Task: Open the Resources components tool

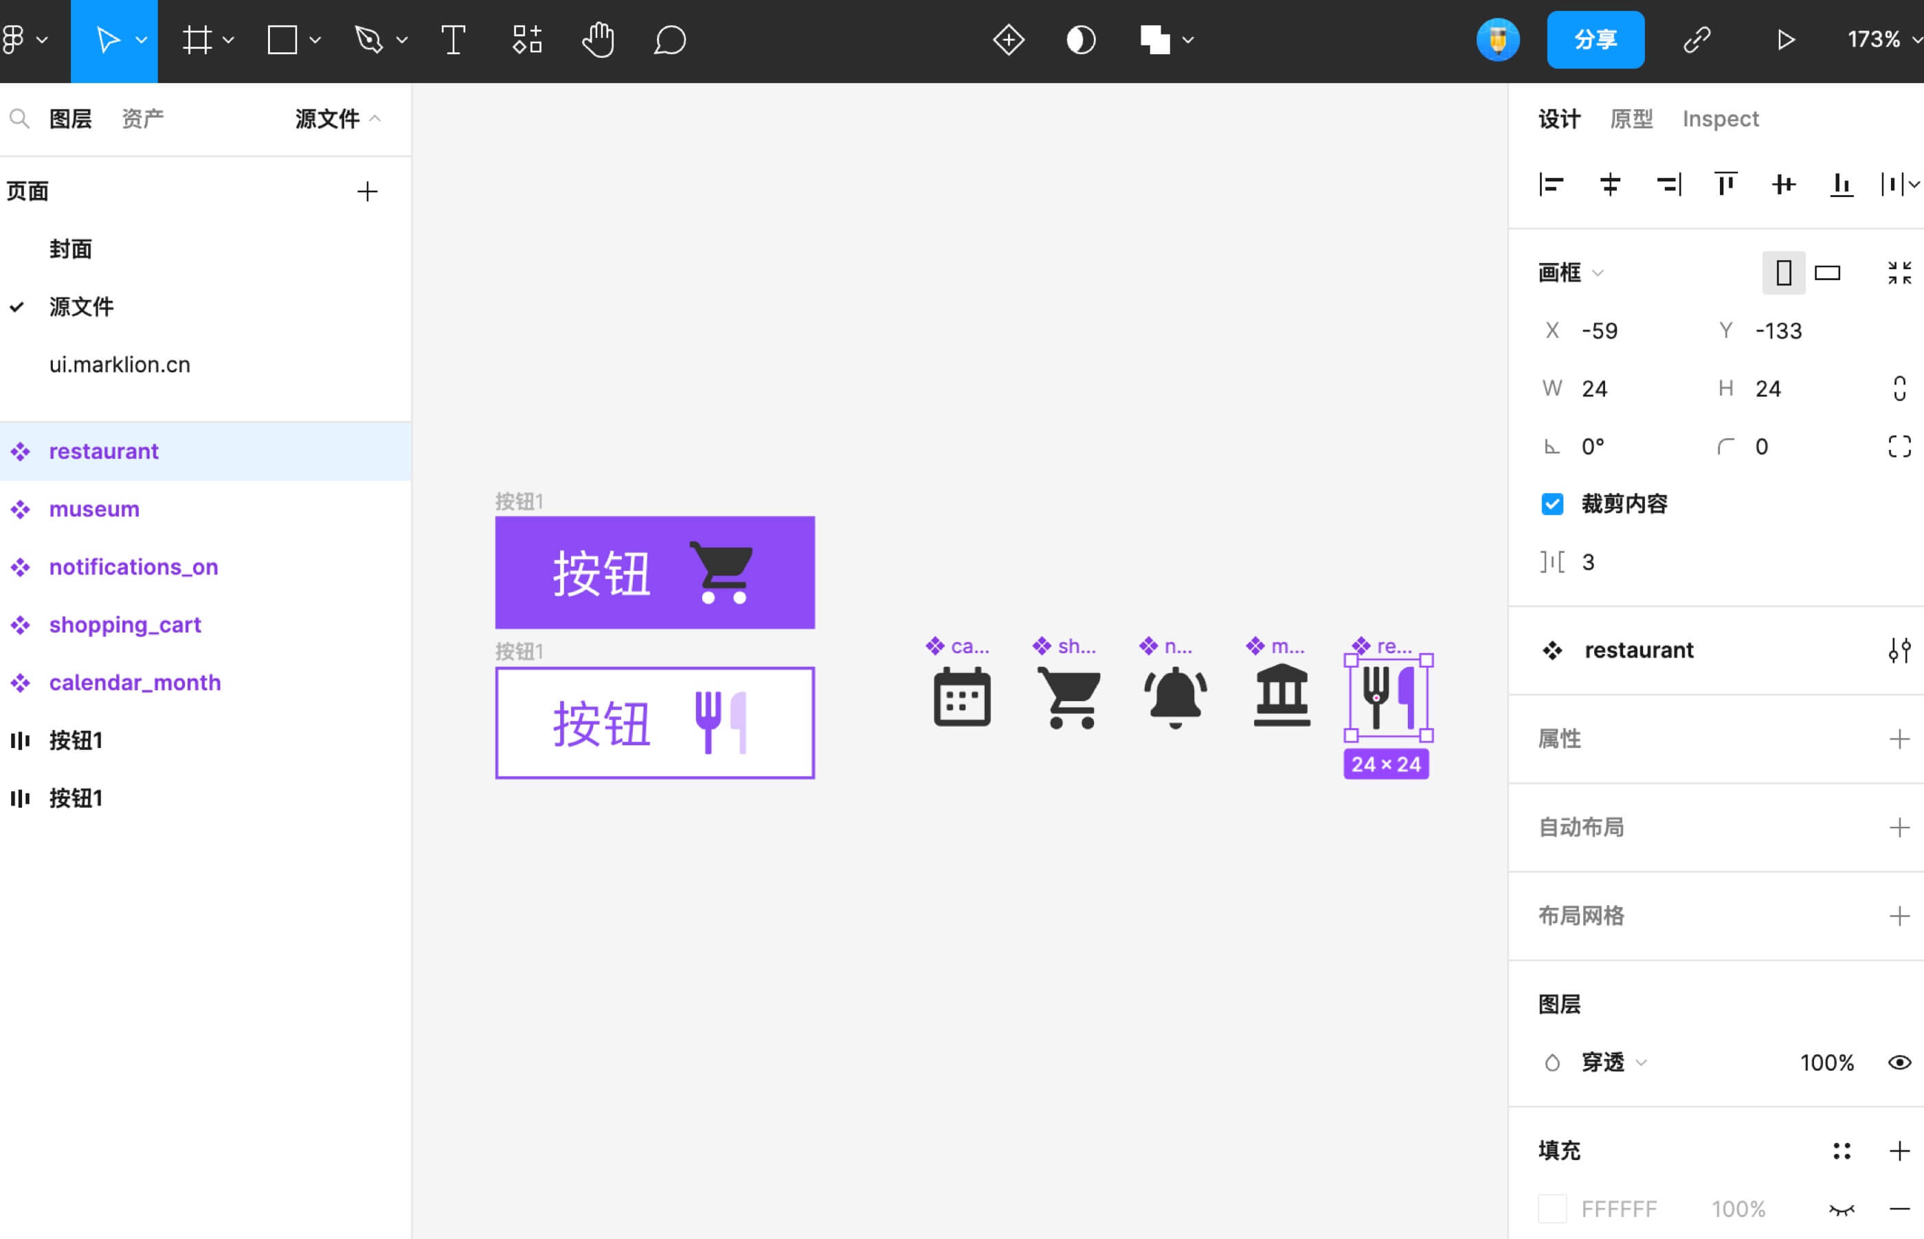Action: pyautogui.click(x=527, y=39)
